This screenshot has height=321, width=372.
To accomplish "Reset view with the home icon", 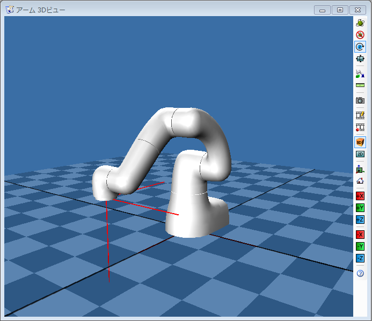I will pos(360,181).
